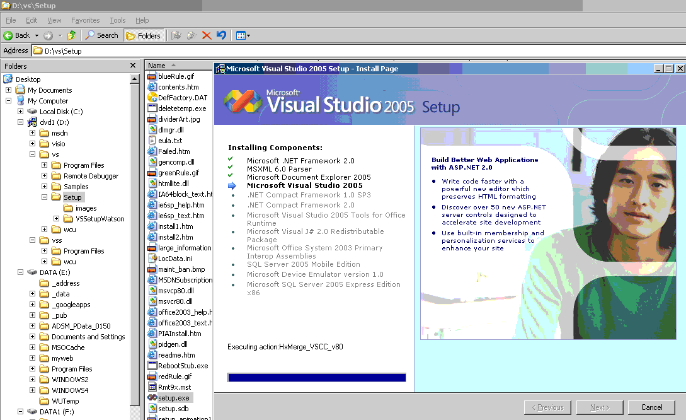Select the setup.sdb file icon

click(152, 409)
